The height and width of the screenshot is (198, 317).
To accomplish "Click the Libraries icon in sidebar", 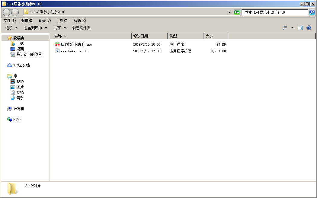I will [9, 76].
